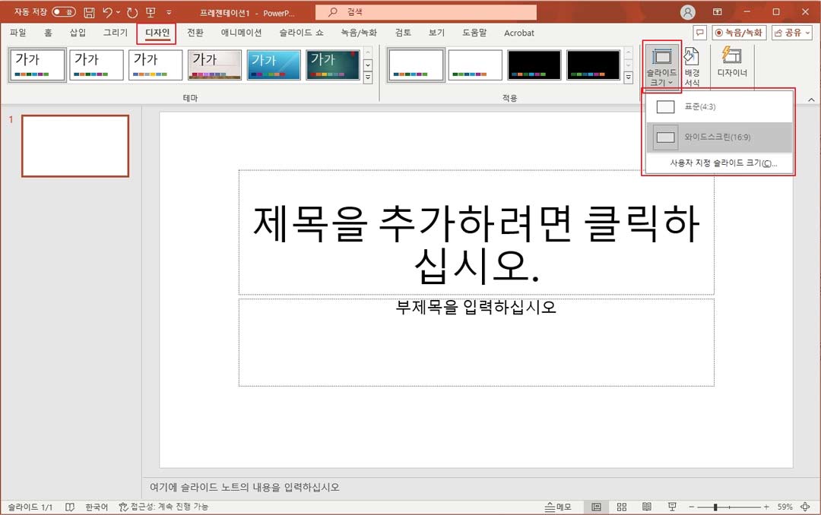Select slide 1 thumbnail in panel
821x515 pixels.
point(75,146)
